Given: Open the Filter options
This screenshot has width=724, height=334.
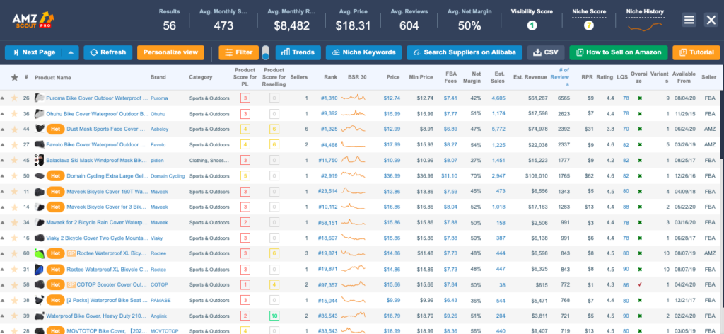Looking at the screenshot, I should click(x=238, y=52).
